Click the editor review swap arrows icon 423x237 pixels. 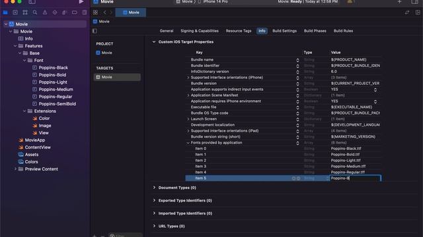coord(407,13)
